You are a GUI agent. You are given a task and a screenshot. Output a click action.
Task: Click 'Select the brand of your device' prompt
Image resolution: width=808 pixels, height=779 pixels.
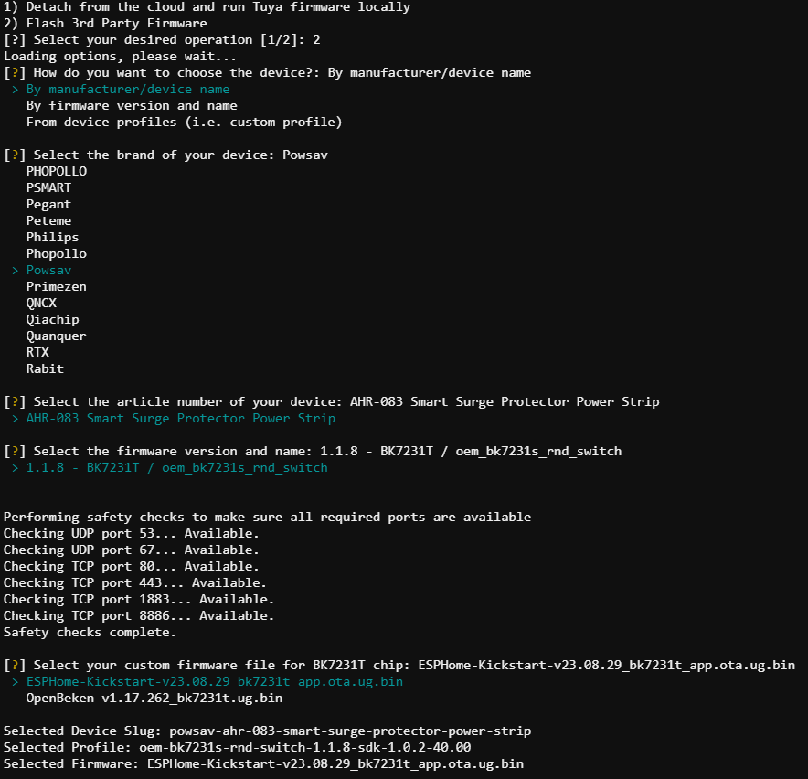pyautogui.click(x=166, y=155)
